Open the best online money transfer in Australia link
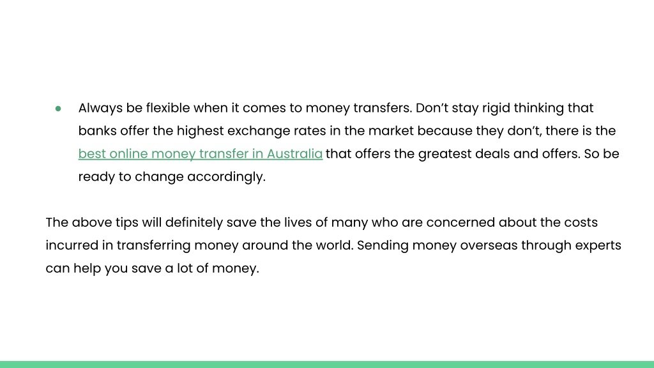This screenshot has width=654, height=368. tap(200, 153)
